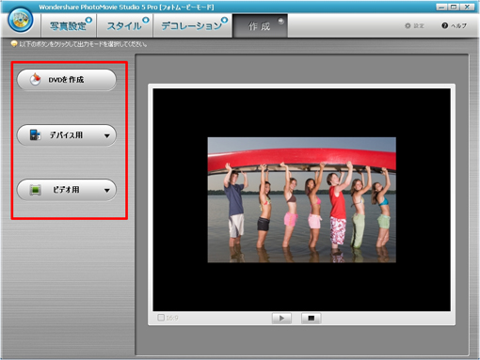This screenshot has height=360, width=480.
Task: Expand the ビデオ用 dropdown arrow
Action: click(107, 190)
